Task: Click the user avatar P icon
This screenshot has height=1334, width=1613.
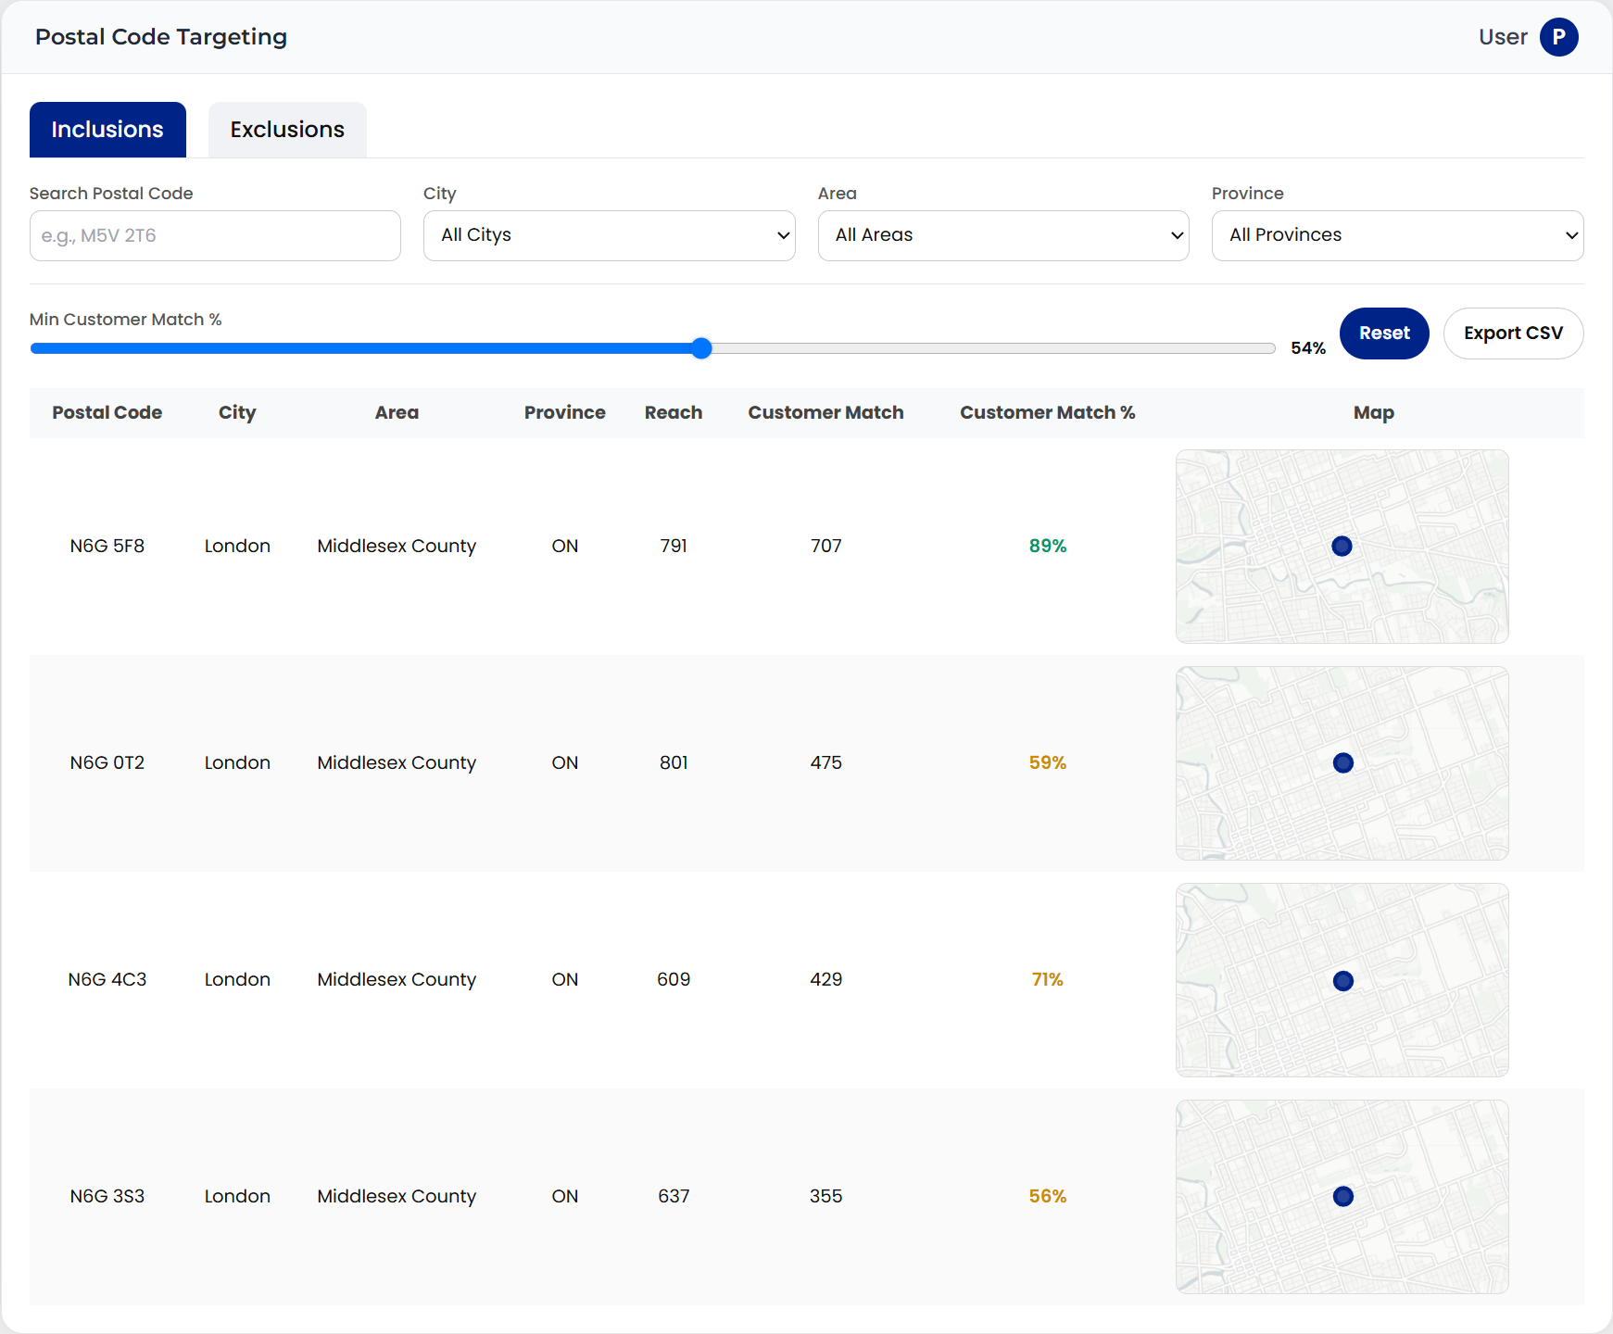Action: (x=1558, y=37)
